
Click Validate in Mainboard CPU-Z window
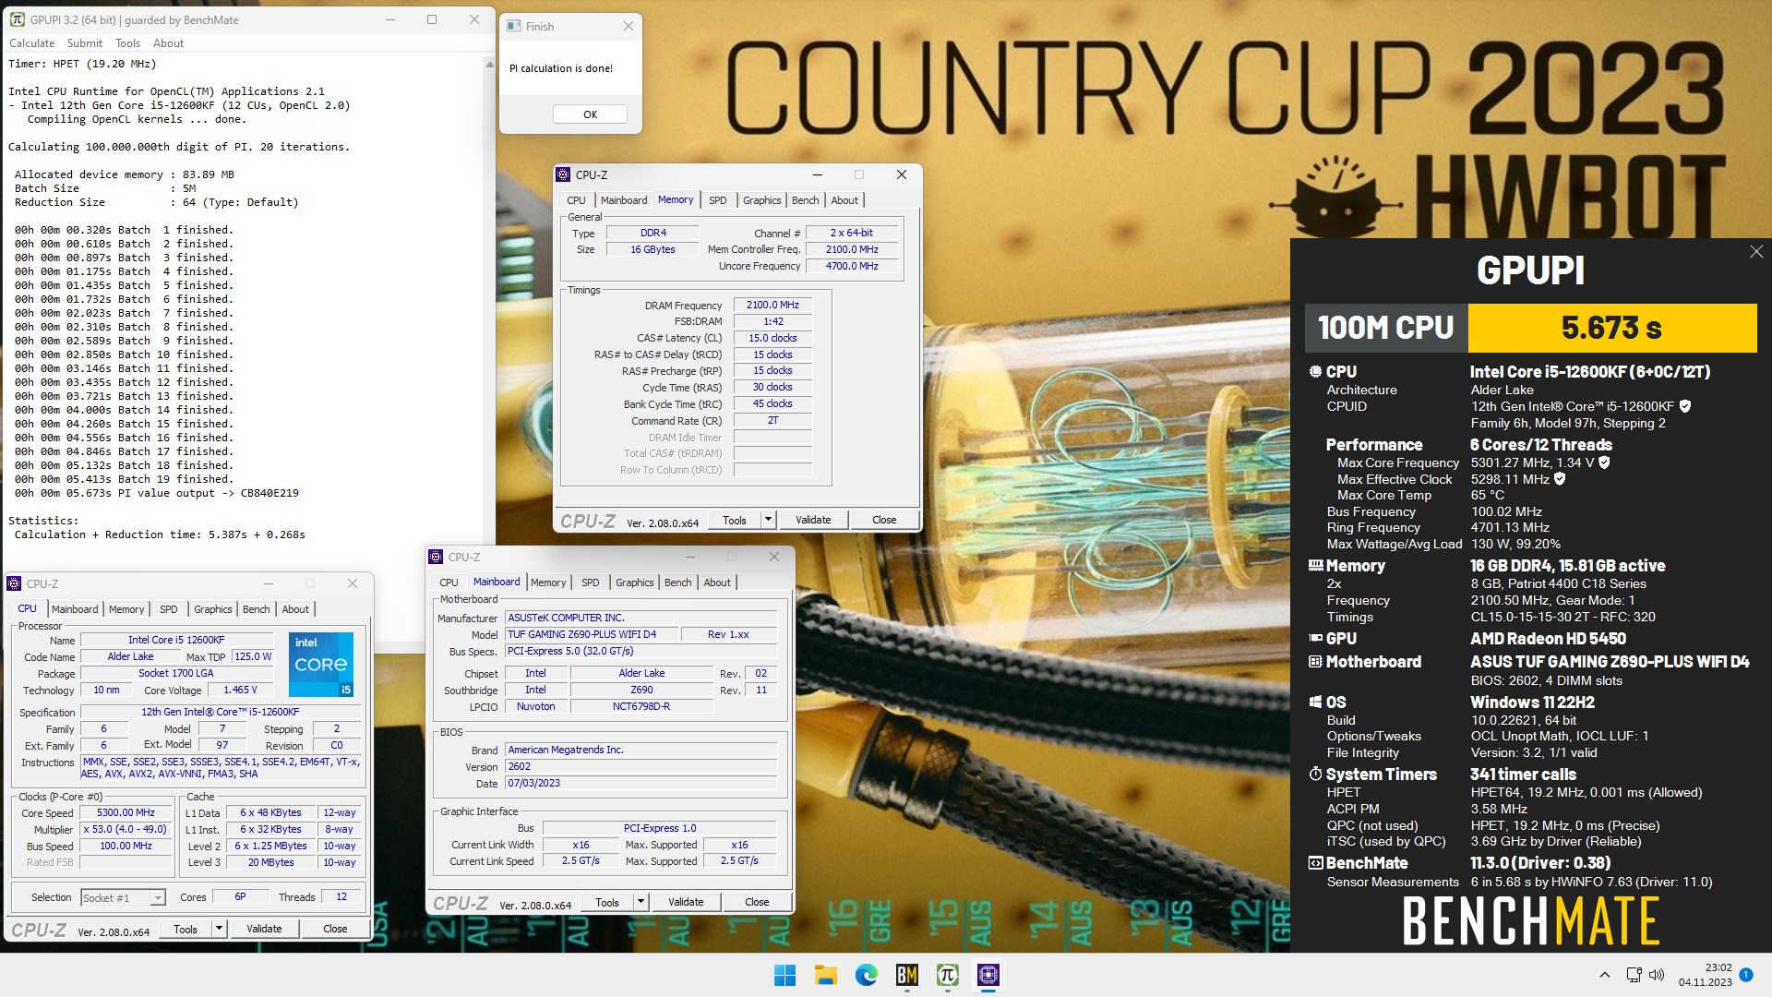tap(686, 902)
